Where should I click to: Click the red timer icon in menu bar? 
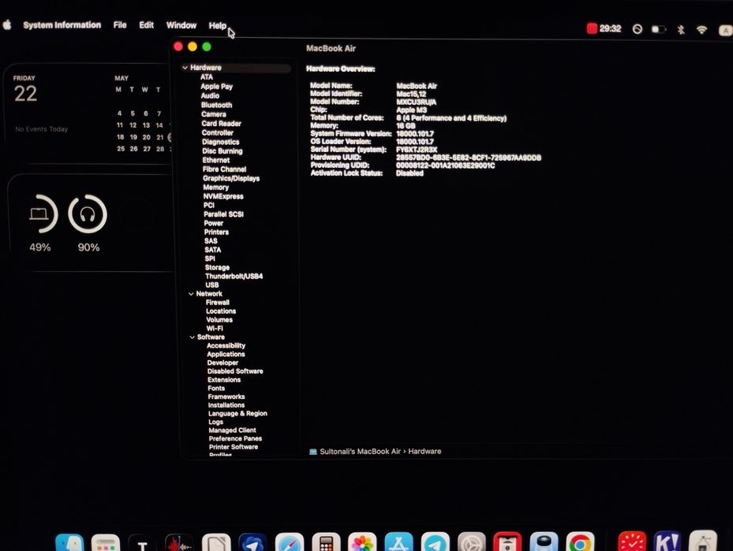pyautogui.click(x=592, y=28)
